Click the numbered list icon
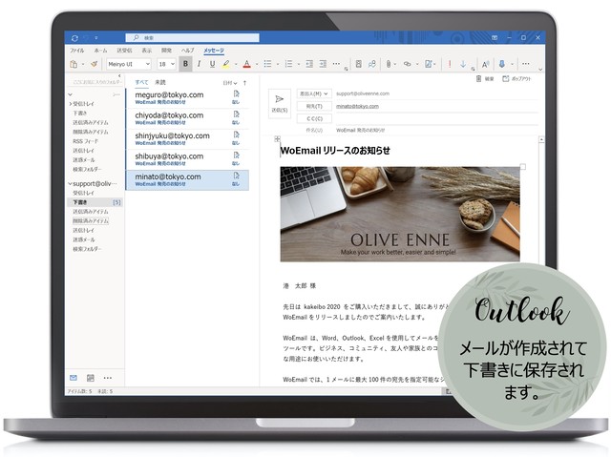Viewport: 611px width, 457px height. 288,64
